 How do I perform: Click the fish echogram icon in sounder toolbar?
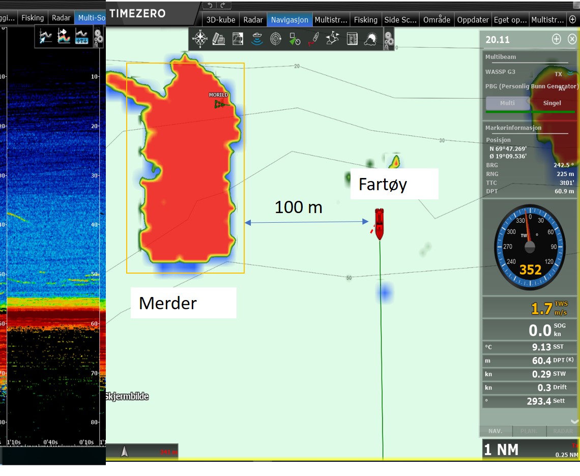pos(64,36)
